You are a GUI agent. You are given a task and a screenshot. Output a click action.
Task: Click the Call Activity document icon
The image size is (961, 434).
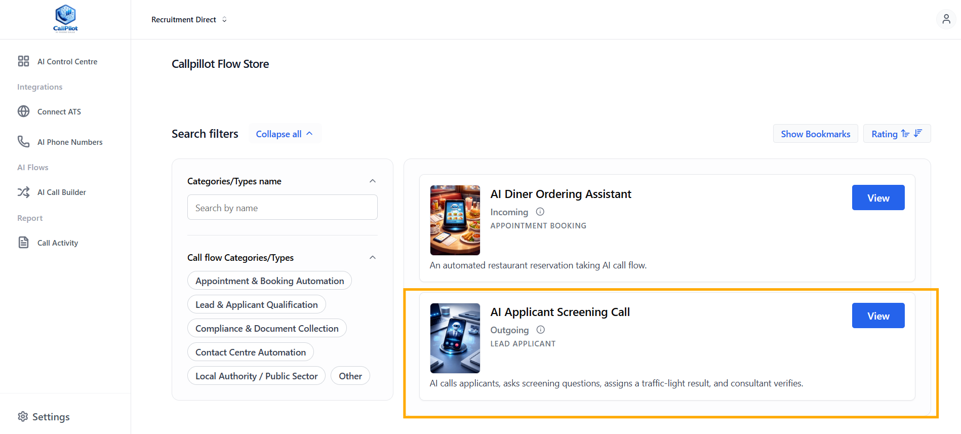tap(23, 243)
